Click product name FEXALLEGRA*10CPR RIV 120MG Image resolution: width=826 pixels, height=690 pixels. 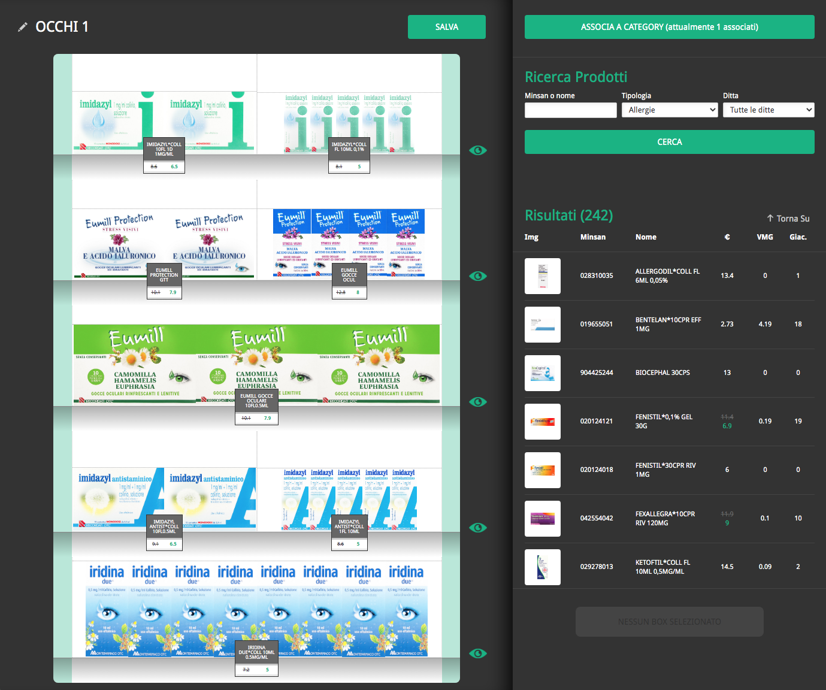click(x=665, y=518)
